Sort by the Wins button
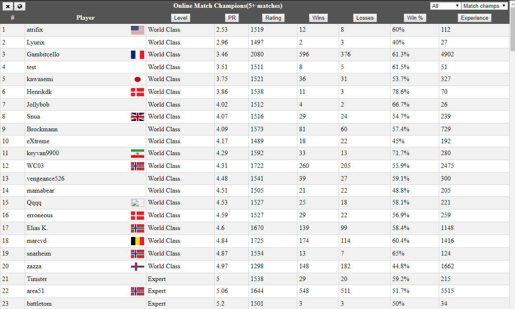The image size is (515, 309). [x=318, y=18]
